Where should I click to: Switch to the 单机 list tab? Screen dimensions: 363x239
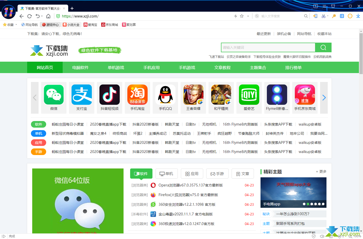[167, 174]
